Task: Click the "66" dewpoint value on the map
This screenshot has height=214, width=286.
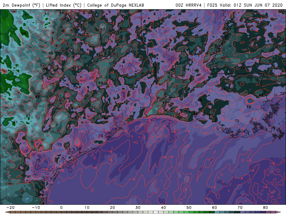Action: click(61, 13)
